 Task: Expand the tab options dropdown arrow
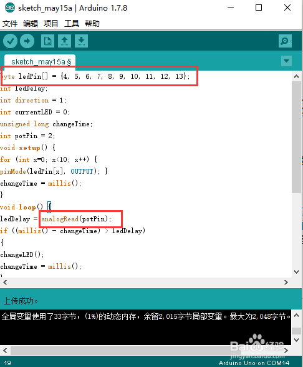pyautogui.click(x=286, y=61)
